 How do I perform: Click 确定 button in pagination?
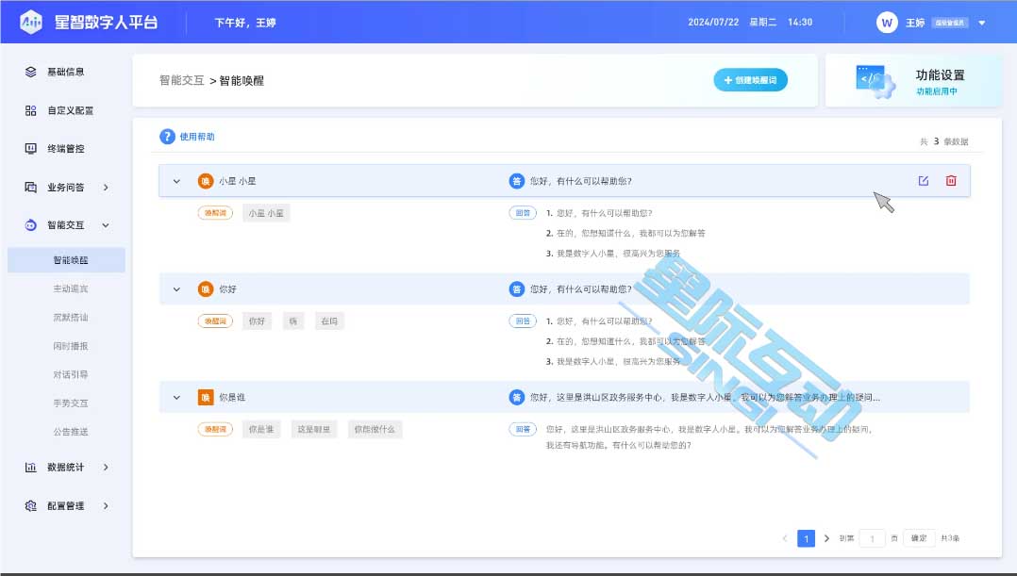pyautogui.click(x=918, y=538)
